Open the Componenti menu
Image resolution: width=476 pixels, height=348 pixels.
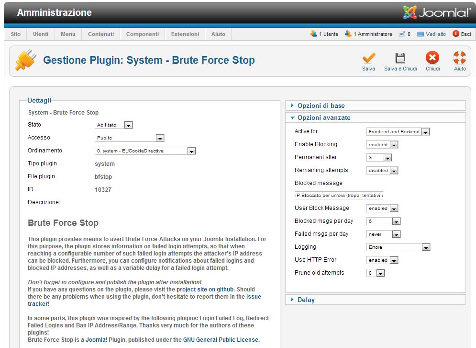coord(143,34)
